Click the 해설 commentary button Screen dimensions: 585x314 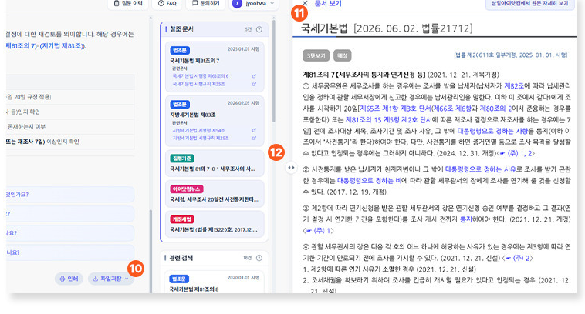coord(342,56)
